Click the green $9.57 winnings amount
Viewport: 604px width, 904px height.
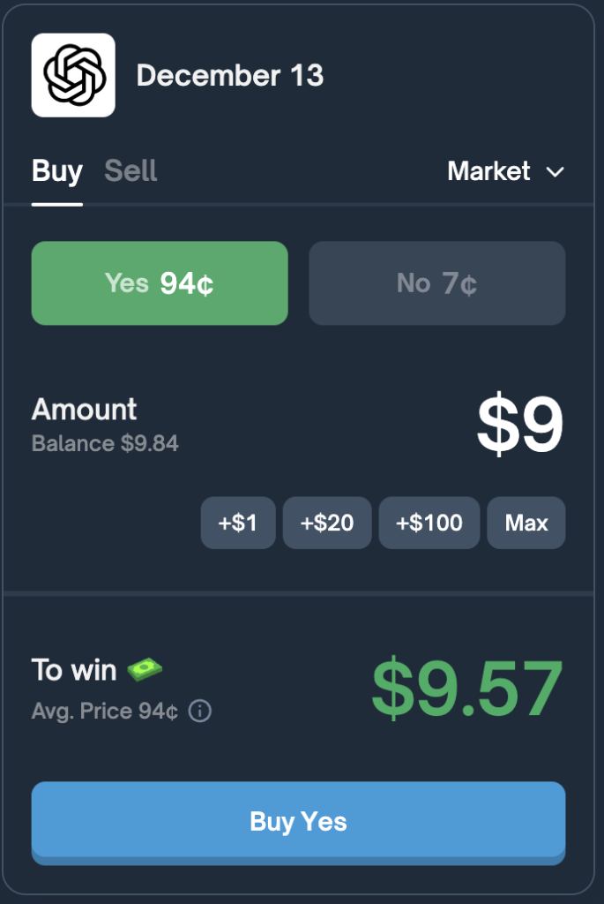click(x=465, y=689)
